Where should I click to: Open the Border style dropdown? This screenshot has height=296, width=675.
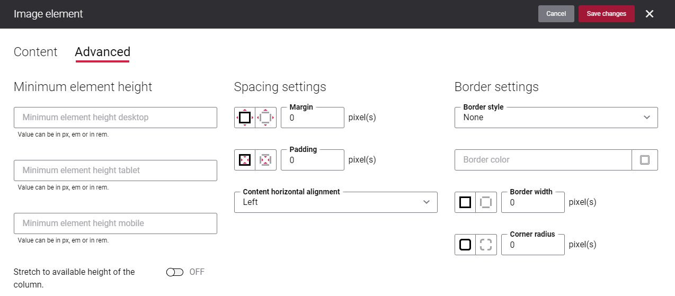[x=556, y=118]
